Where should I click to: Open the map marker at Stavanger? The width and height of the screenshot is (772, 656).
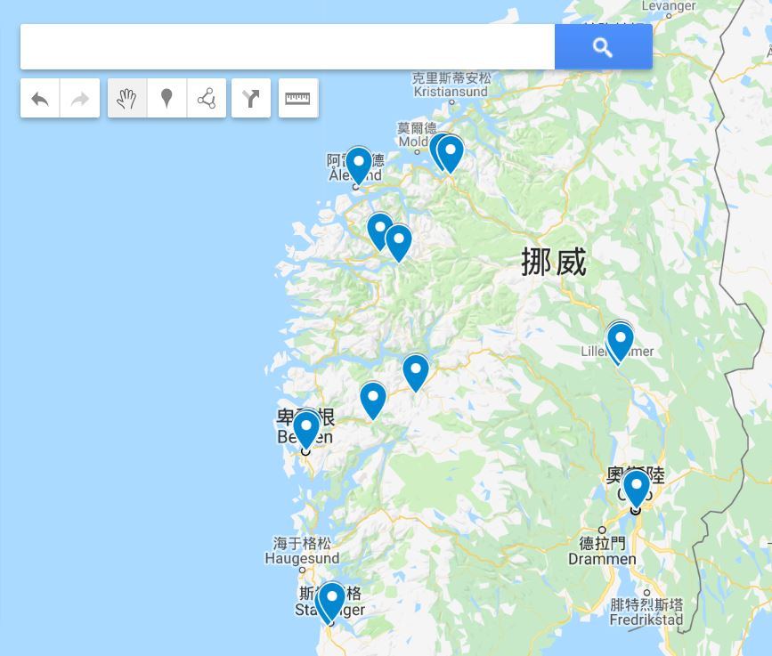tap(332, 600)
